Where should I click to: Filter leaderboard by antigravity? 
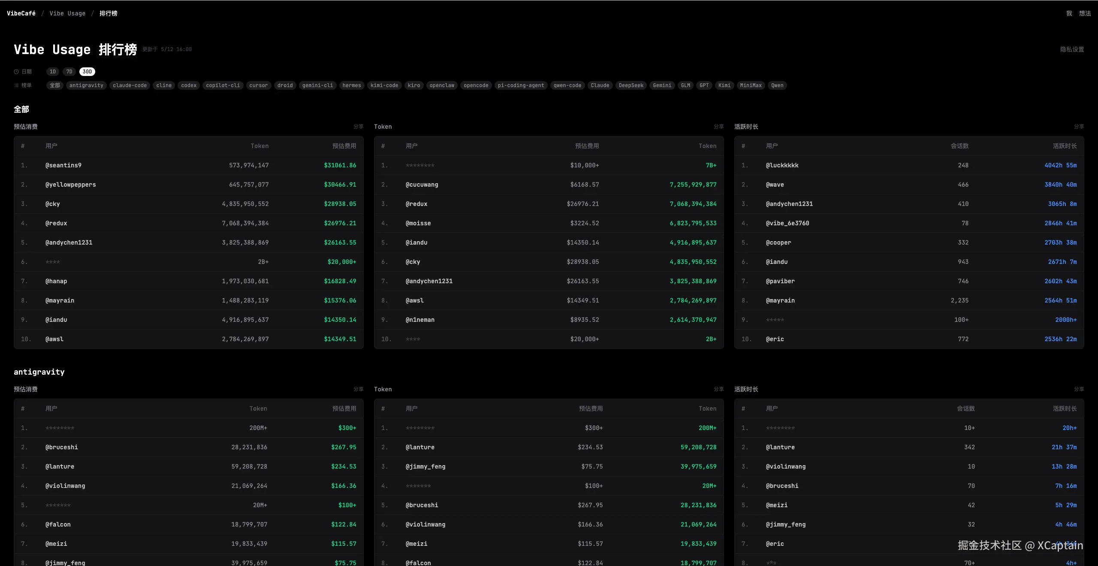[x=86, y=85]
